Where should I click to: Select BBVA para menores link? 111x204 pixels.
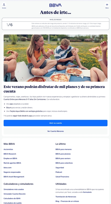(63, 149)
